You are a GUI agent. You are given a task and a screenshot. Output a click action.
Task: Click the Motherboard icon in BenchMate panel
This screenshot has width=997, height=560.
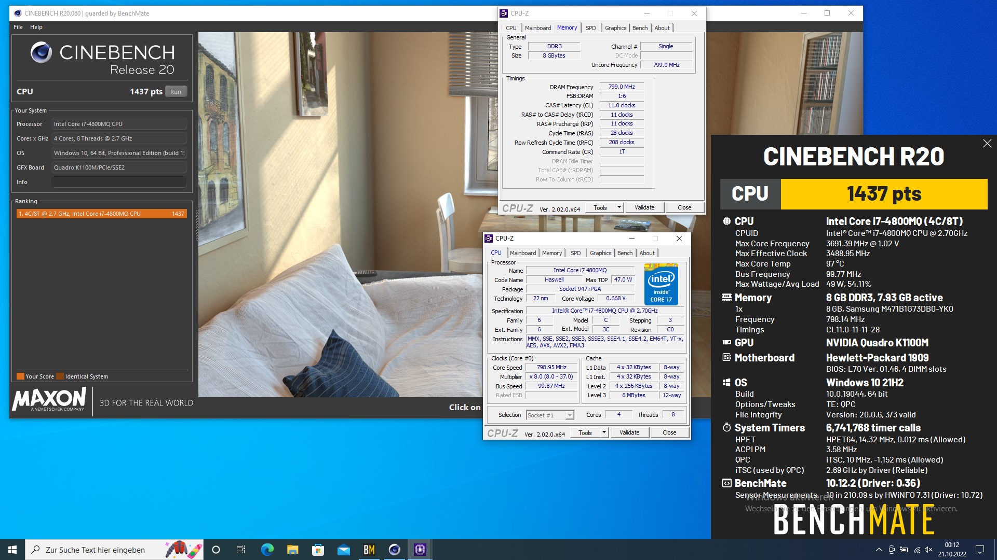[x=726, y=357]
